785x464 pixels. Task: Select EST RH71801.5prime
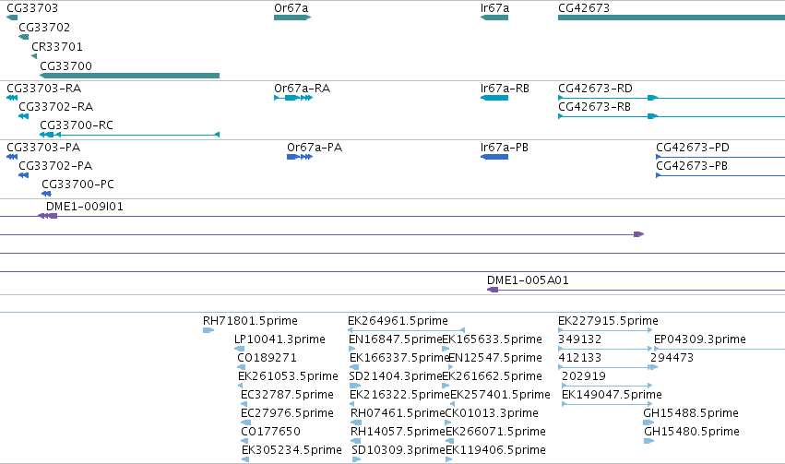(250, 320)
